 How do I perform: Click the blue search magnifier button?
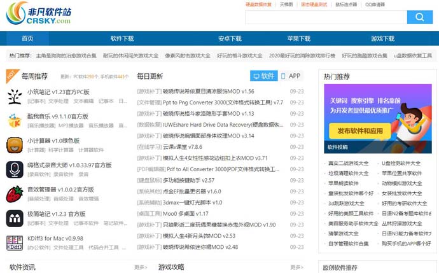click(x=420, y=17)
